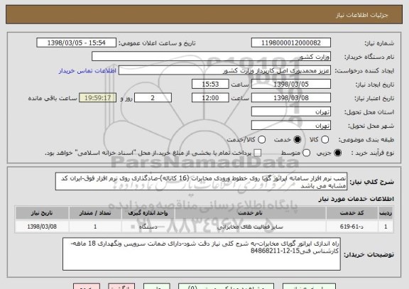Click the اطلاعات خدمات مورد نیاز section title

pyautogui.click(x=356, y=199)
